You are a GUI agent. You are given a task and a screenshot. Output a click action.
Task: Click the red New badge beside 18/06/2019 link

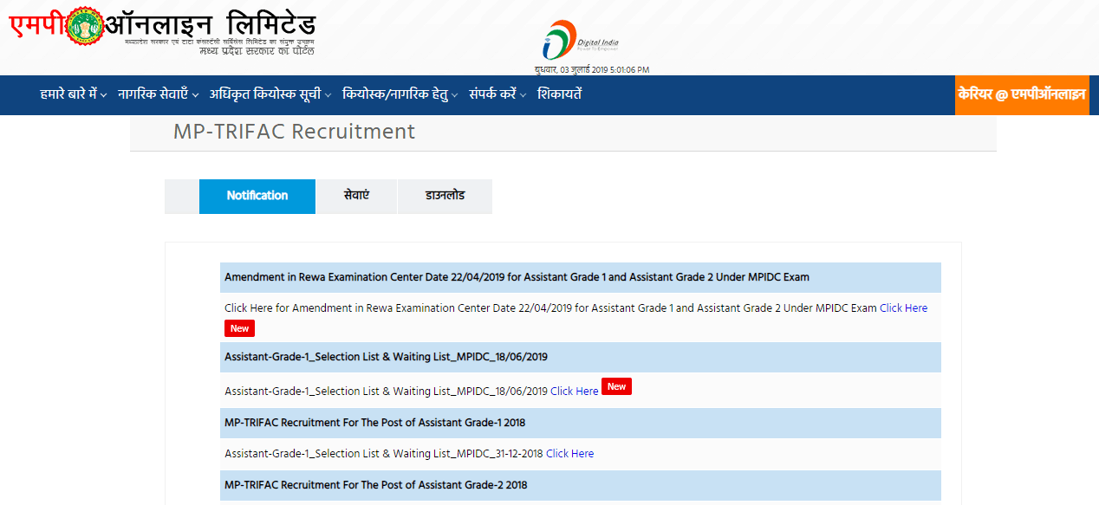(x=616, y=386)
